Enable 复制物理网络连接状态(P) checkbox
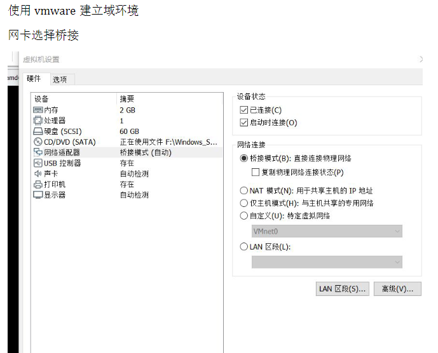This screenshot has width=438, height=353. pos(256,172)
